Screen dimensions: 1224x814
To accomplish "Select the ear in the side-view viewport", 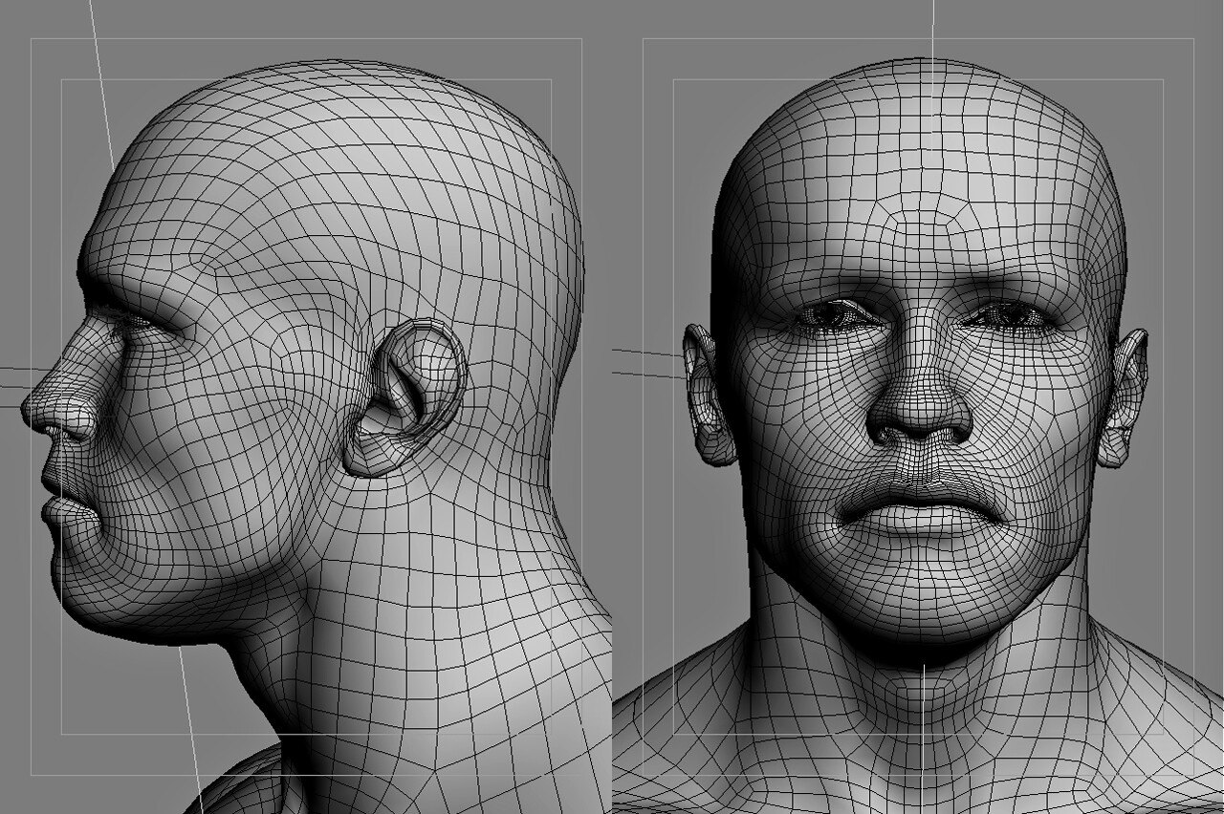I will [406, 396].
